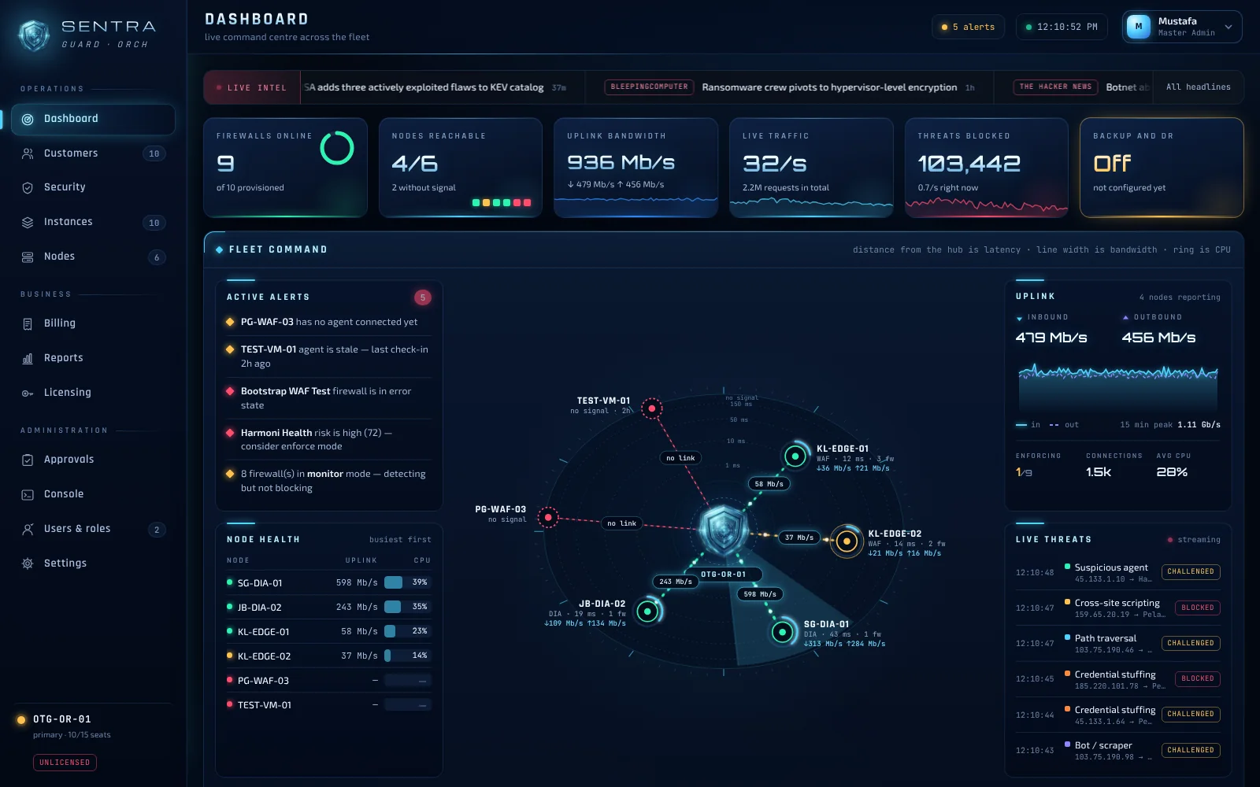Select the KL-EDGE-02 node on map

[847, 541]
